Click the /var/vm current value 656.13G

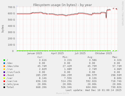pos(41,81)
